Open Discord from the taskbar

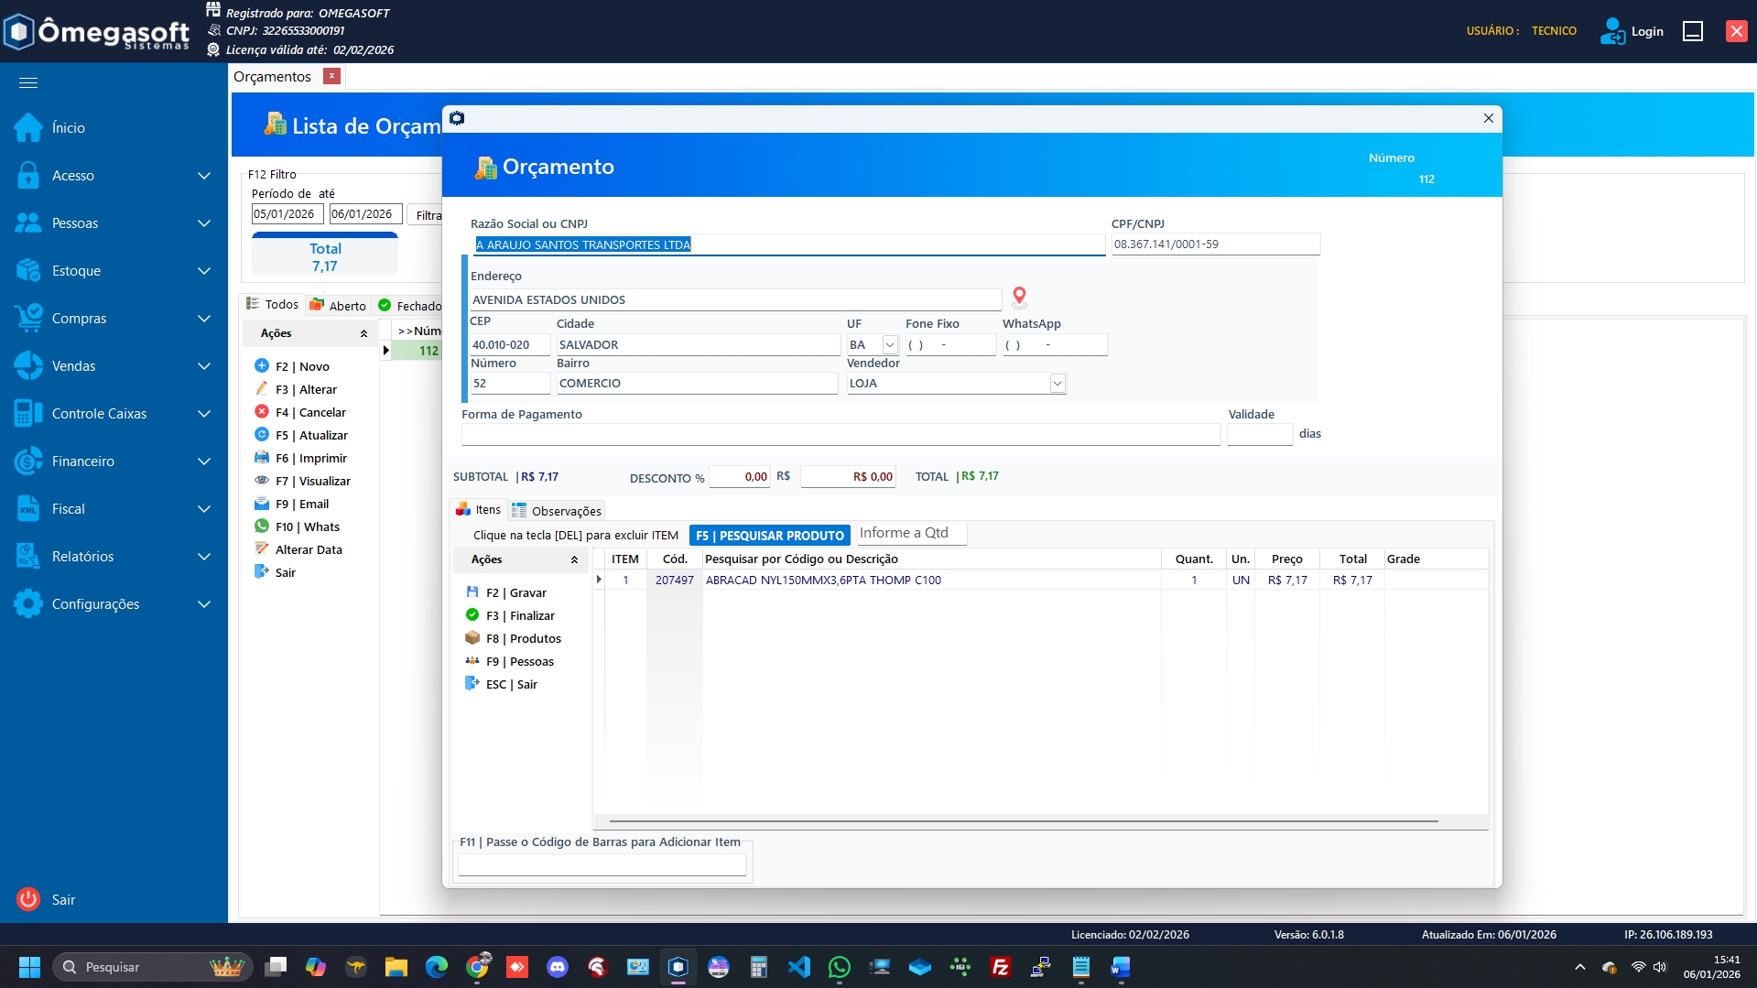click(x=558, y=967)
